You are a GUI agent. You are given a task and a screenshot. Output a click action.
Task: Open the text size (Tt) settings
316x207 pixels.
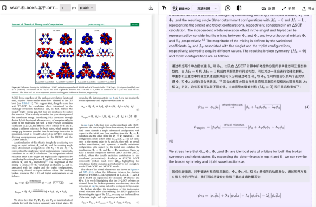coord(164,8)
